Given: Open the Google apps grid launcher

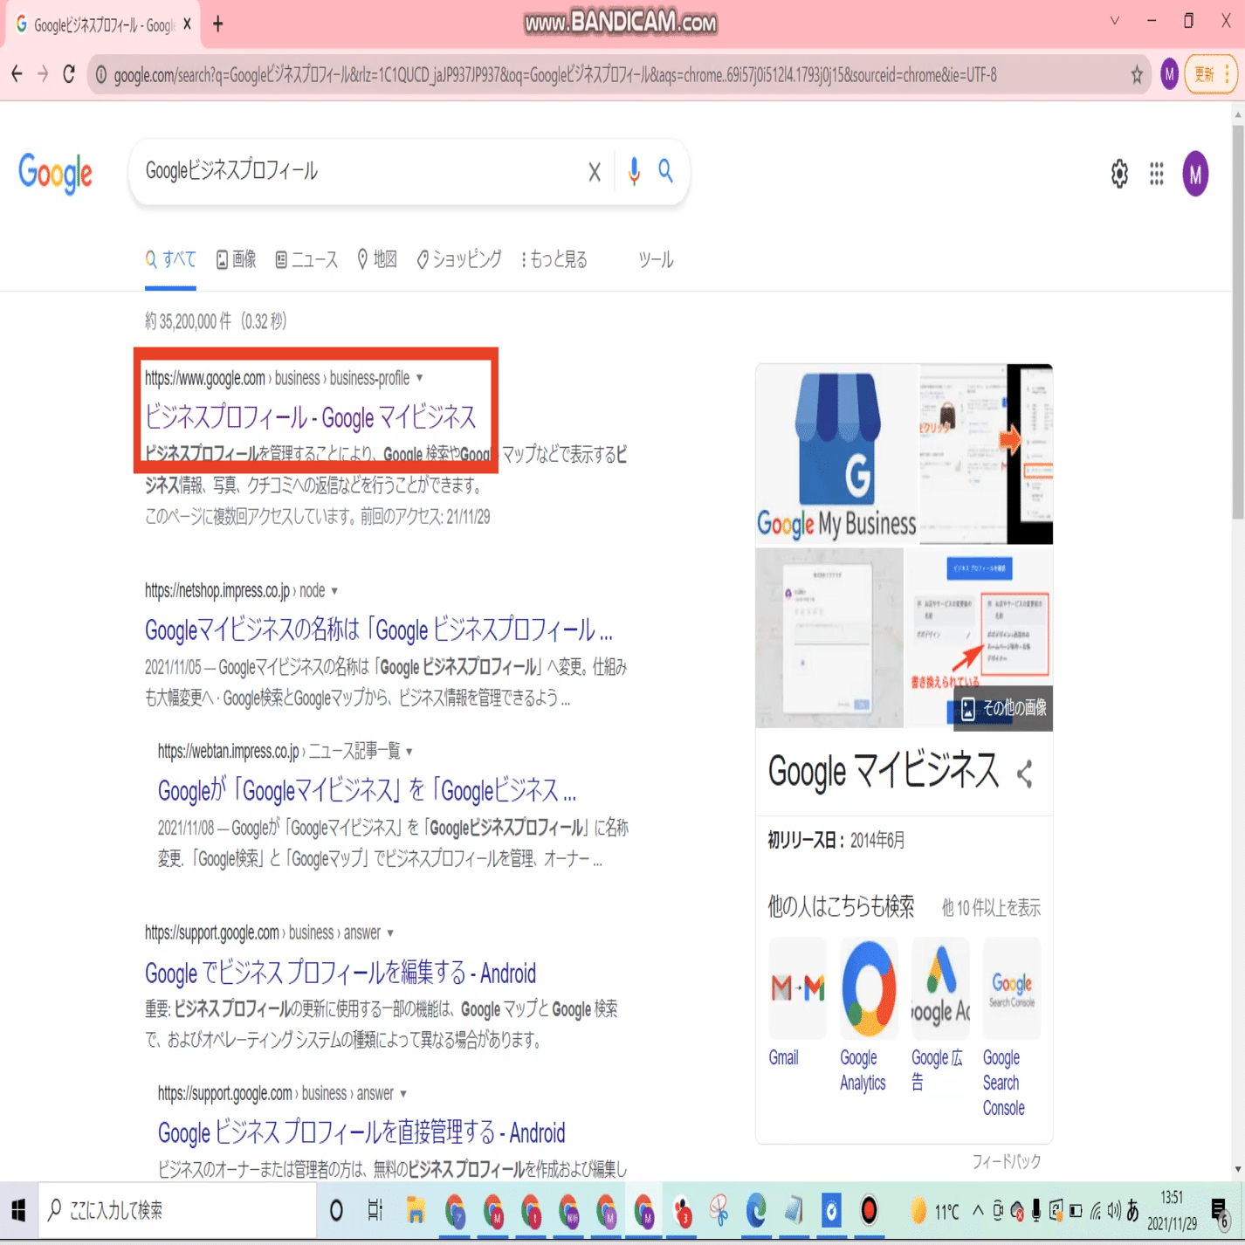Looking at the screenshot, I should pos(1157,174).
